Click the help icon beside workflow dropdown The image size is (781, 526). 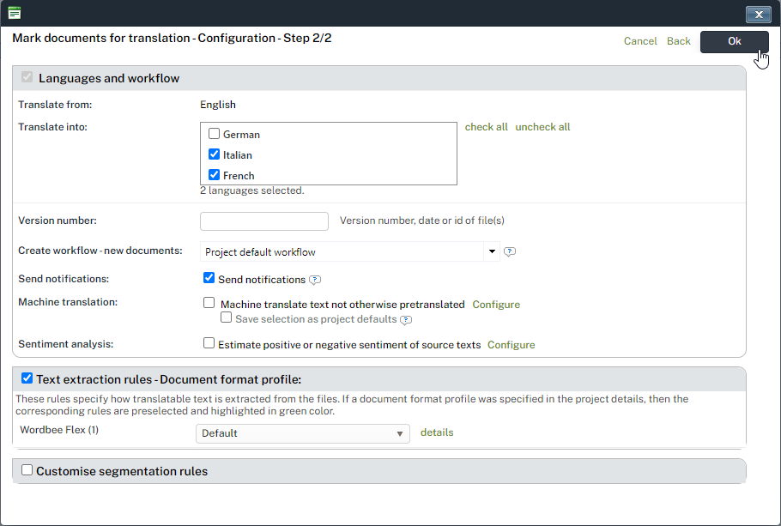(510, 252)
